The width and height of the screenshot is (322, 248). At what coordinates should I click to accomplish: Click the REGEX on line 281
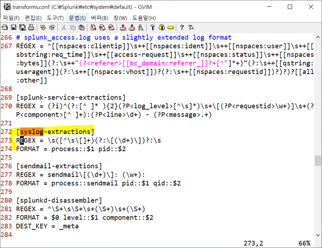[x=81, y=209]
